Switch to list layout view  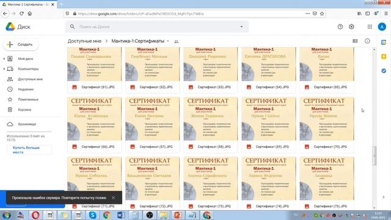[x=355, y=41]
